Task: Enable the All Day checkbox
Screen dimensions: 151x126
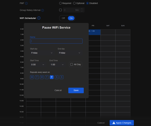Action: pos(72,65)
